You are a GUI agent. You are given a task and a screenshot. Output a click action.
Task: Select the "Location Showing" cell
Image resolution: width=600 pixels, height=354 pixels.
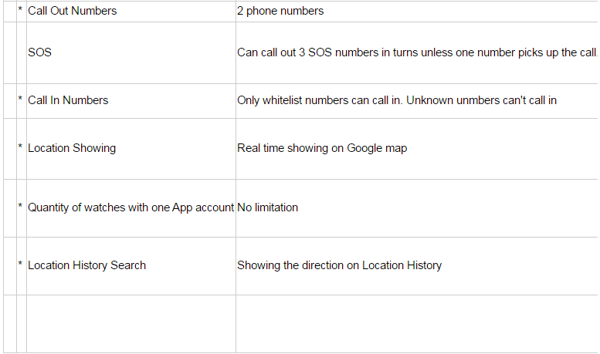tap(72, 148)
